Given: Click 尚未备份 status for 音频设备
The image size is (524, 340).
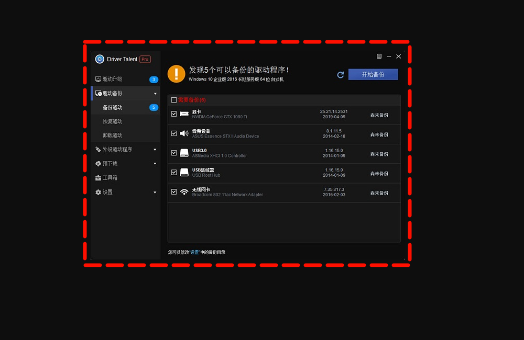Looking at the screenshot, I should [379, 134].
